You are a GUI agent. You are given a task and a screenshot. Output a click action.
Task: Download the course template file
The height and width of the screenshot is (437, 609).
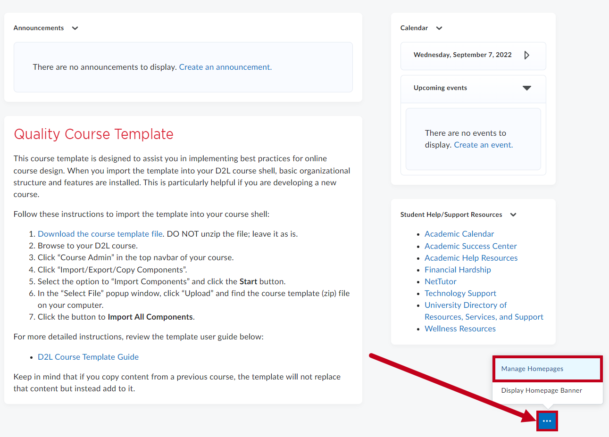pyautogui.click(x=100, y=233)
